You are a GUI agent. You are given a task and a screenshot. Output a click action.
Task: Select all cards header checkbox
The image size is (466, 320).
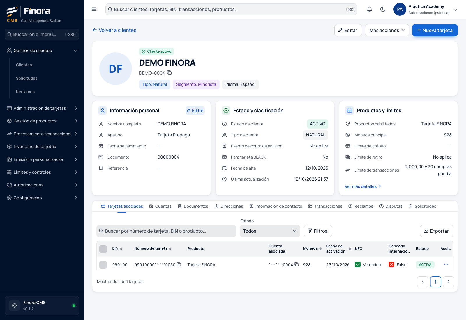(103, 249)
